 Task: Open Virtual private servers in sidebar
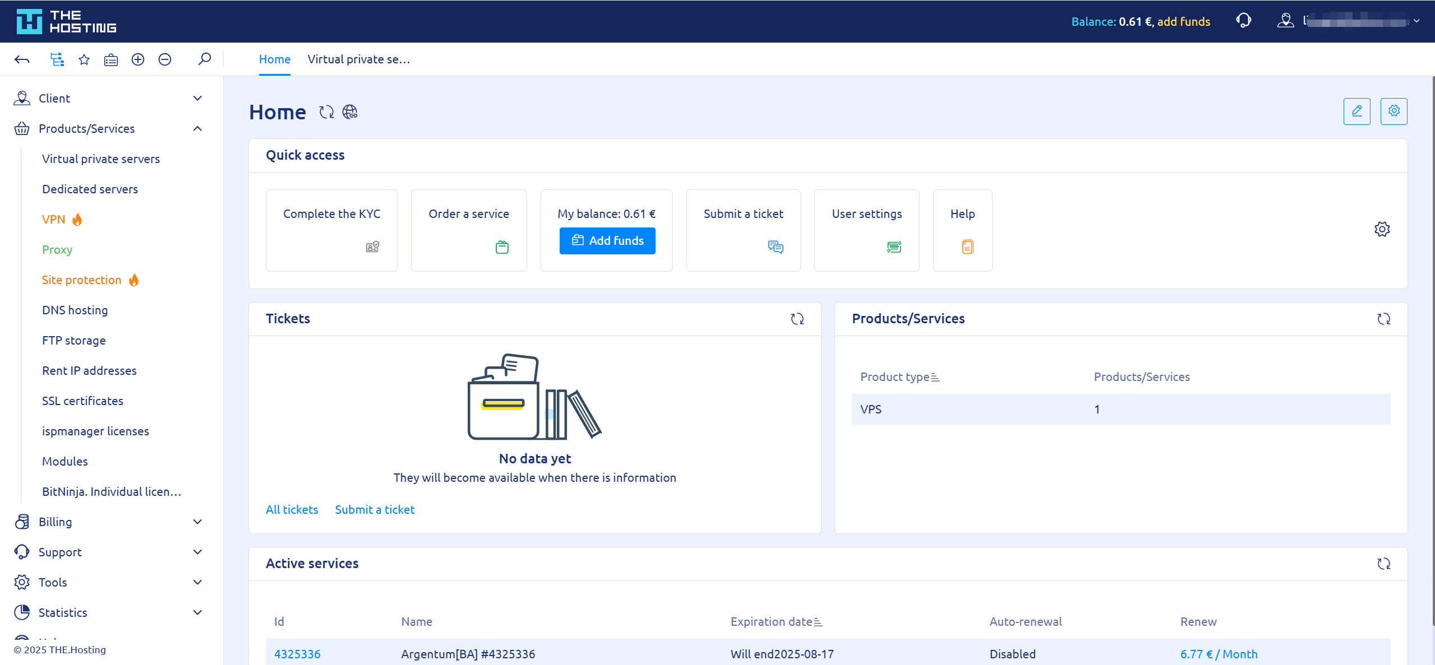tap(101, 159)
